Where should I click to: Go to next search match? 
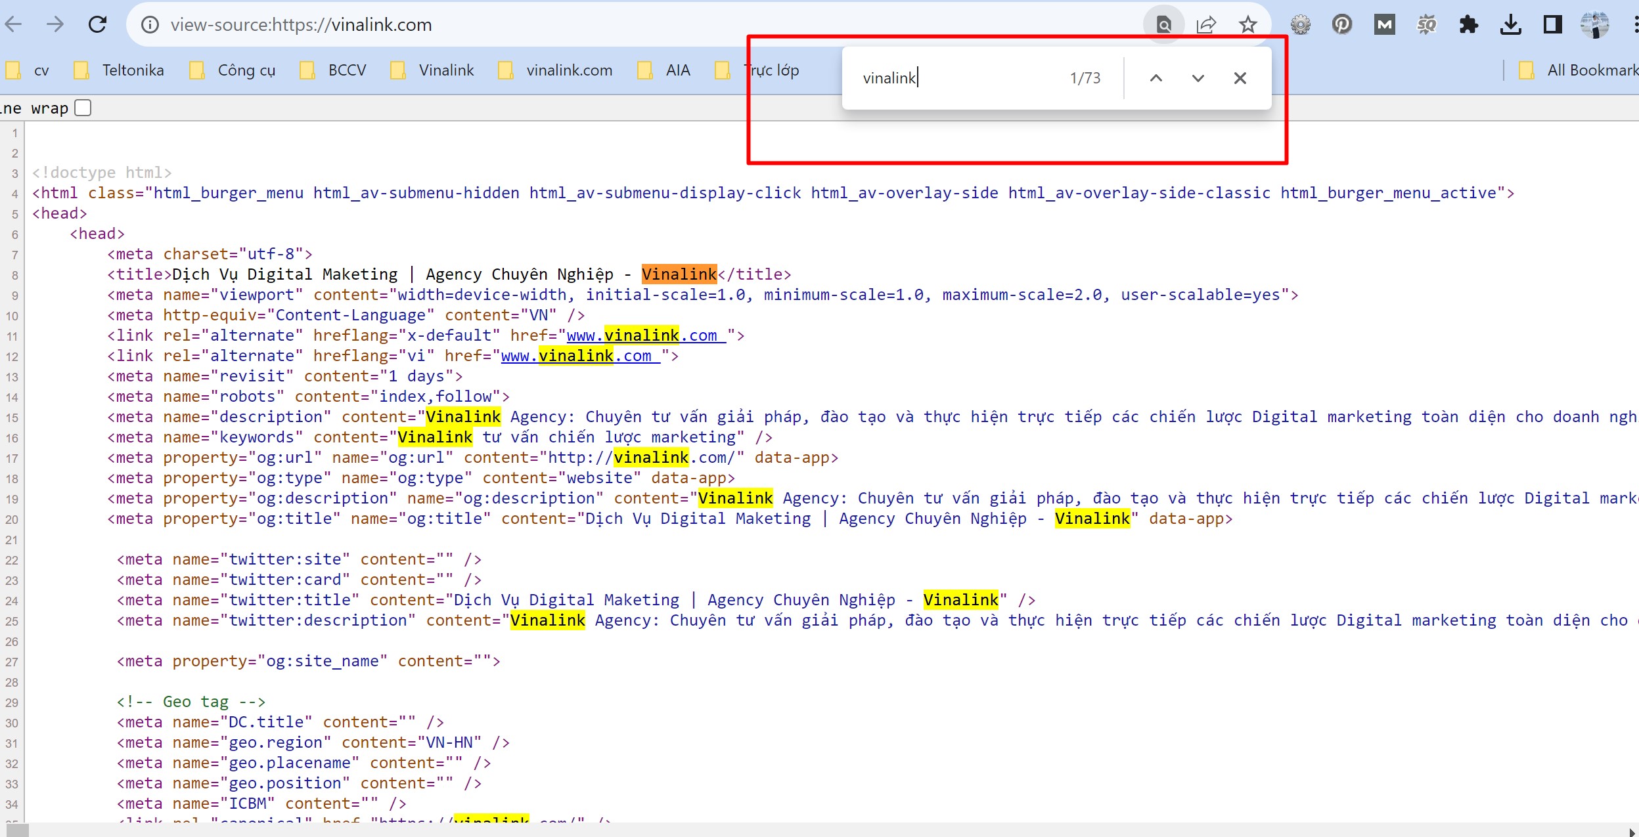click(1198, 78)
